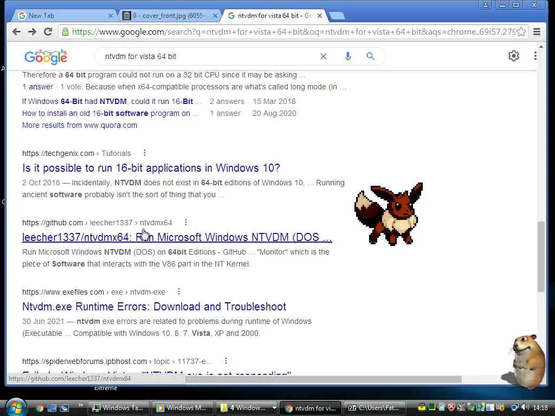Click the techgenix.com › Tutorials breadcrumb
Screen dimensions: 555x416
(x=76, y=153)
